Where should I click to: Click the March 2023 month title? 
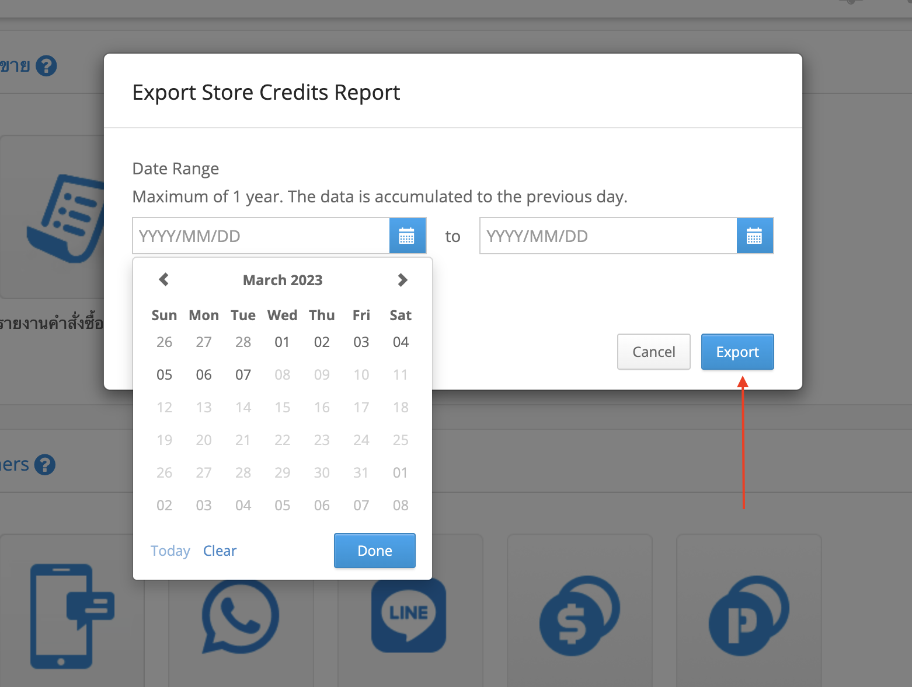pyautogui.click(x=283, y=280)
